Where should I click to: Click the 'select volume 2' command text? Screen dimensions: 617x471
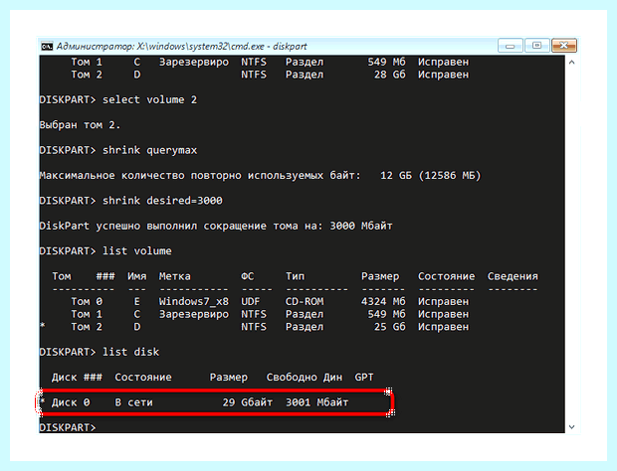click(x=149, y=99)
